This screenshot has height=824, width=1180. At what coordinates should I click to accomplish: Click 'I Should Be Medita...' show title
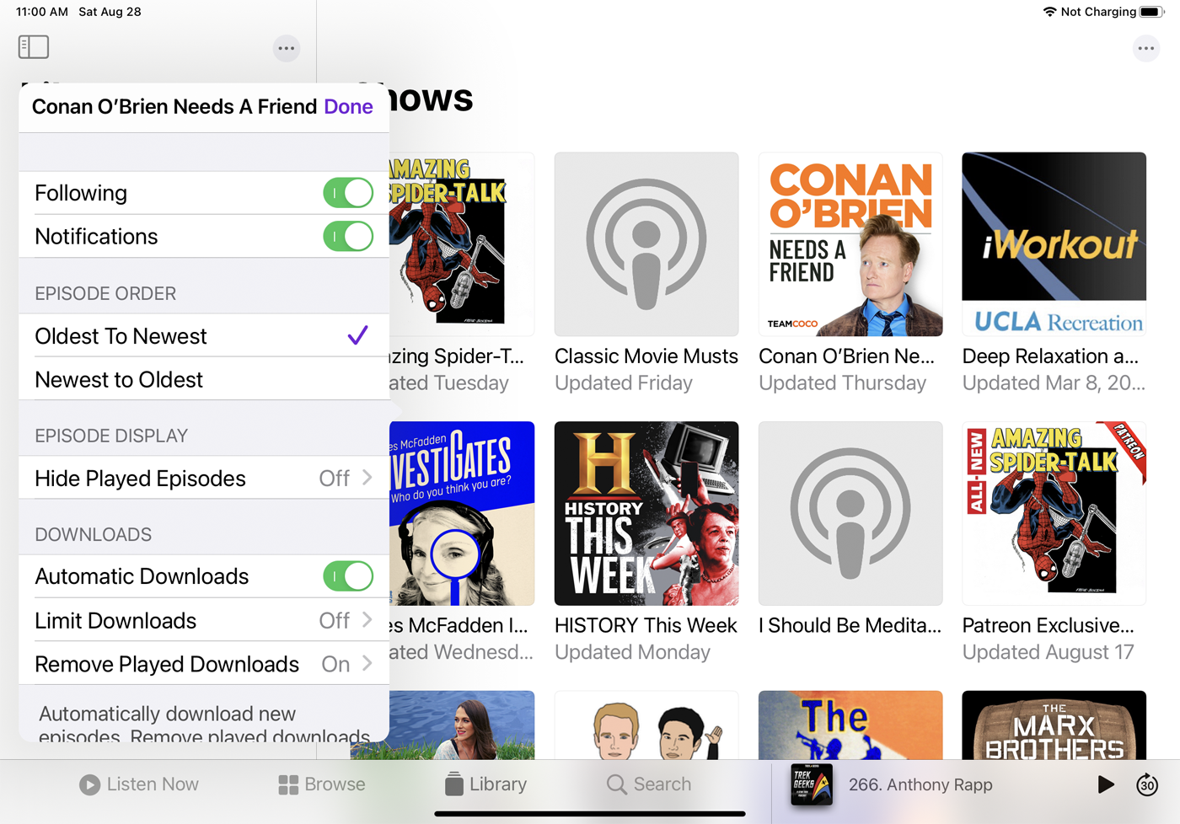[850, 625]
